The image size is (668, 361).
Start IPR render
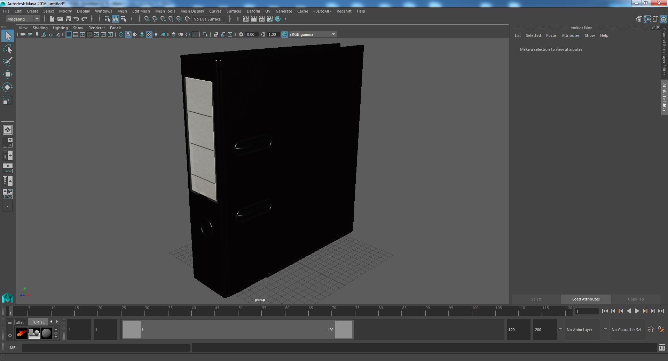261,19
